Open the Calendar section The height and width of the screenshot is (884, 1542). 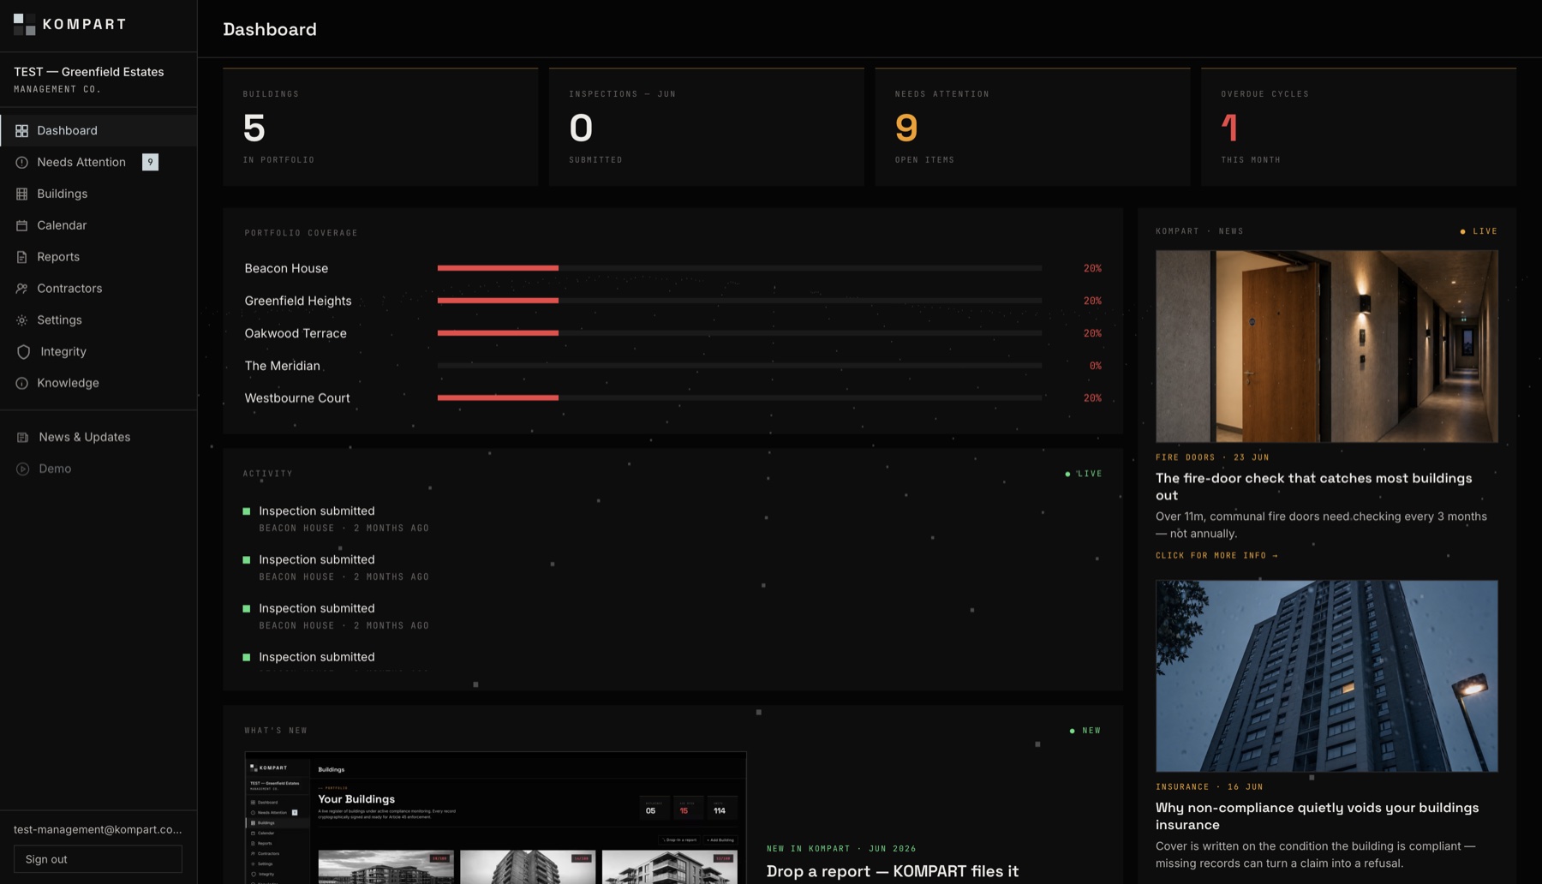tap(99, 225)
